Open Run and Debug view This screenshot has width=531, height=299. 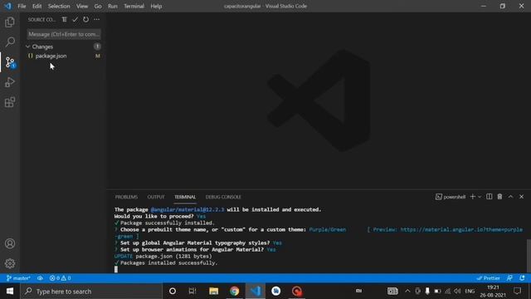(10, 82)
